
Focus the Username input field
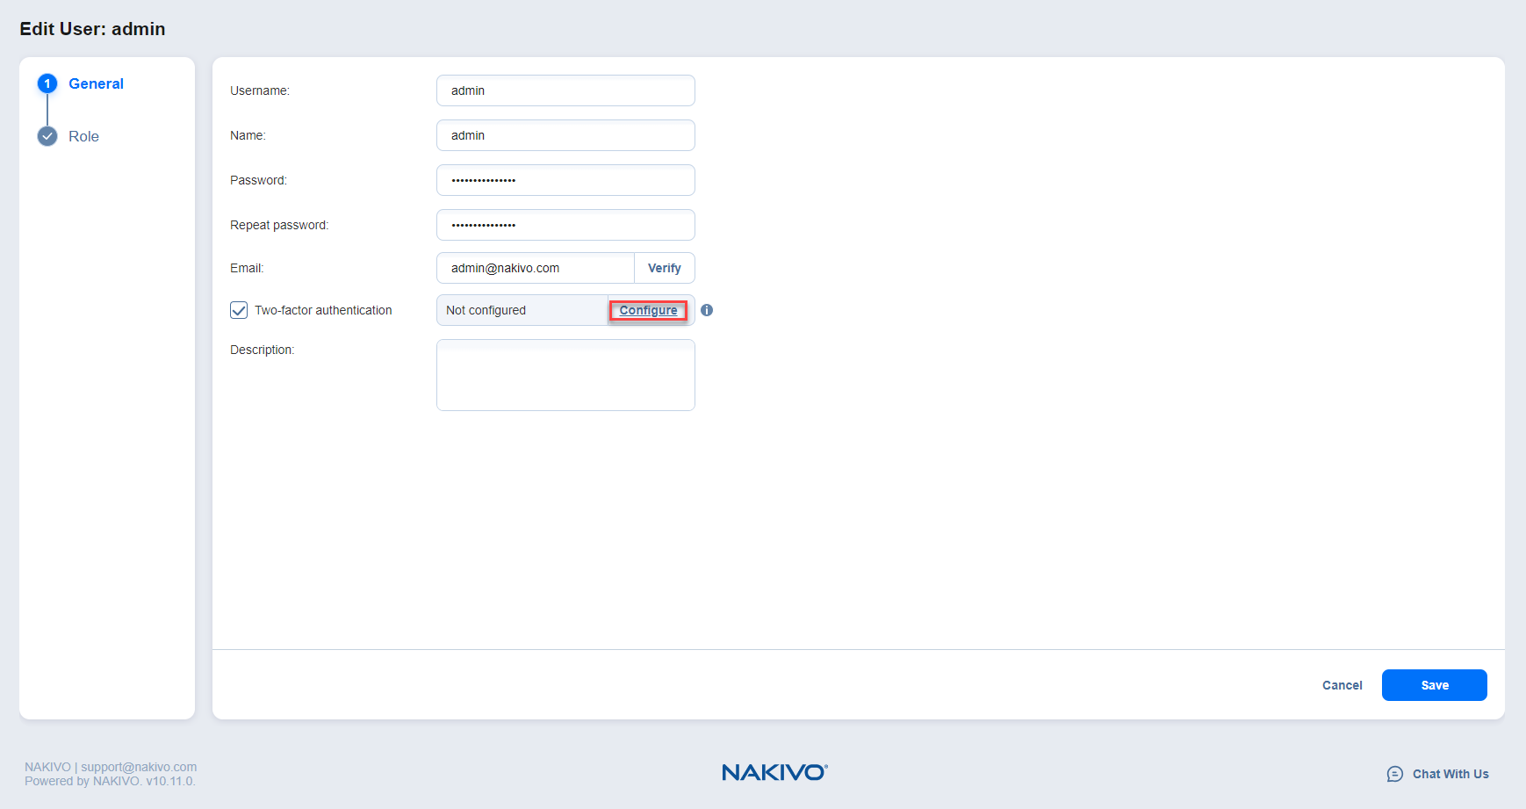click(565, 90)
